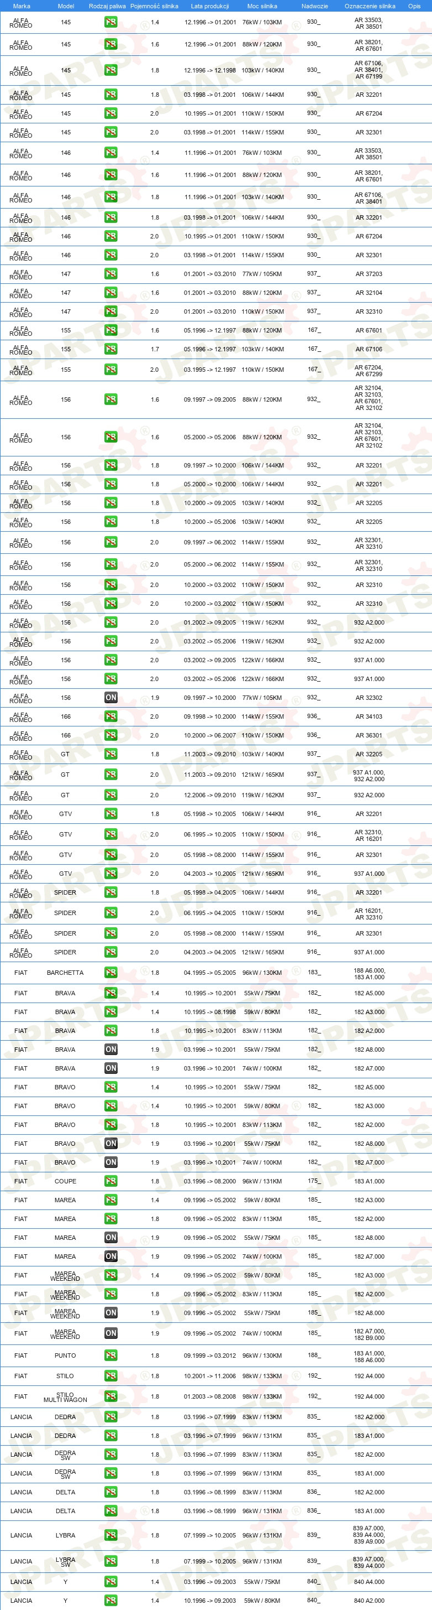Select the engine code 840 A4.000
The image size is (432, 1610).
369,1582
